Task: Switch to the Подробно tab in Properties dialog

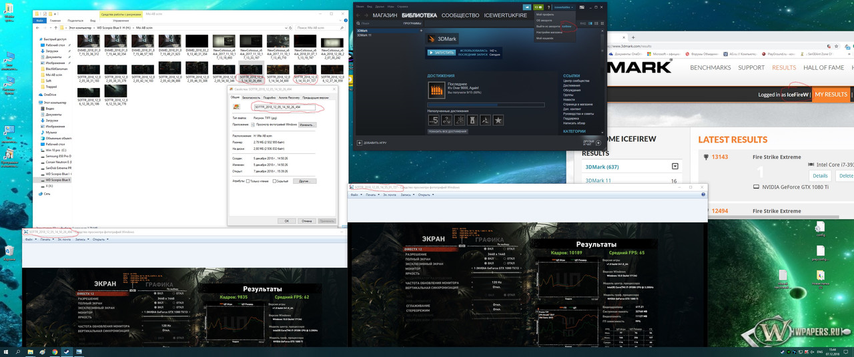Action: point(270,97)
